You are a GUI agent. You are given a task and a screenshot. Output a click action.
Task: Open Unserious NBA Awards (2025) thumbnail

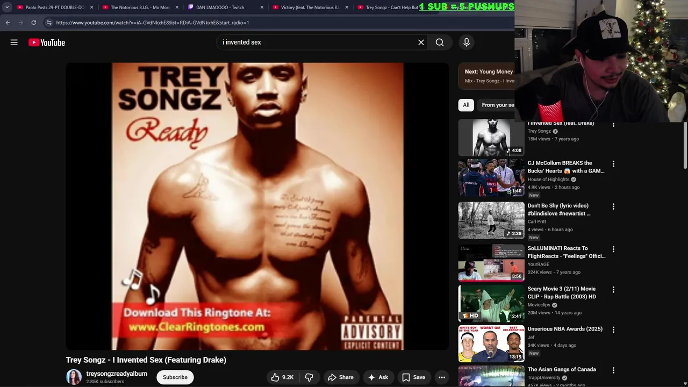coord(491,343)
